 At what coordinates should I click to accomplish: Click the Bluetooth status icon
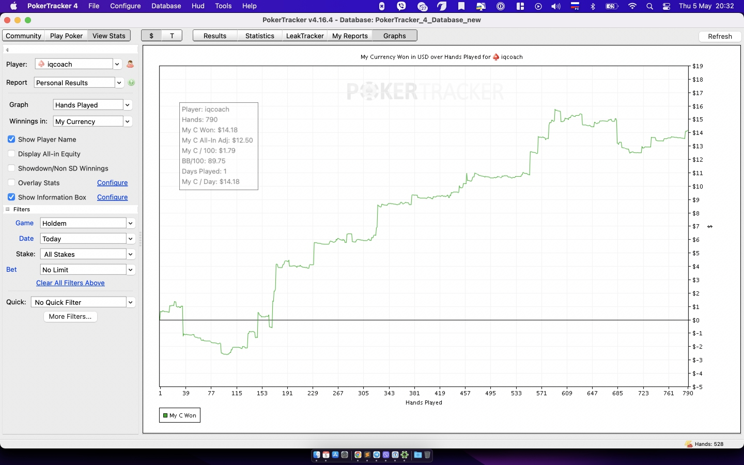click(x=593, y=6)
